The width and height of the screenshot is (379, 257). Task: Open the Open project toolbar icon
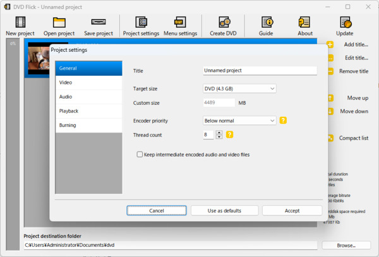point(59,22)
